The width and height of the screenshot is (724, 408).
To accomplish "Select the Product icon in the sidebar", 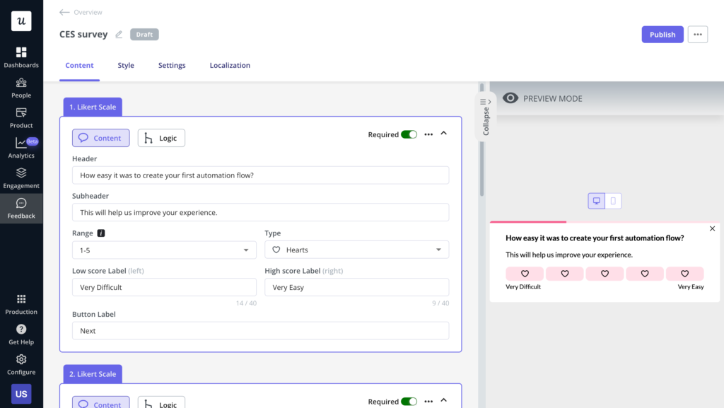I will pos(21,117).
